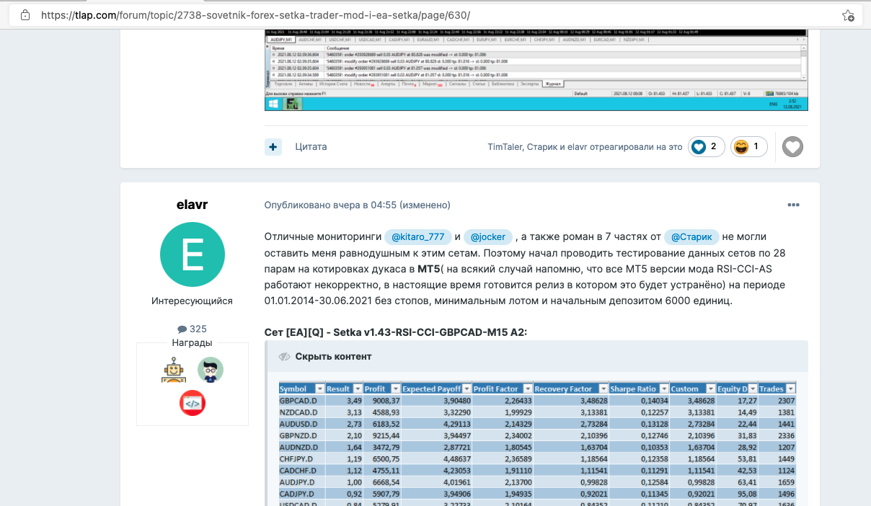Click the plus multiquote button
Image resolution: width=871 pixels, height=506 pixels.
(273, 146)
